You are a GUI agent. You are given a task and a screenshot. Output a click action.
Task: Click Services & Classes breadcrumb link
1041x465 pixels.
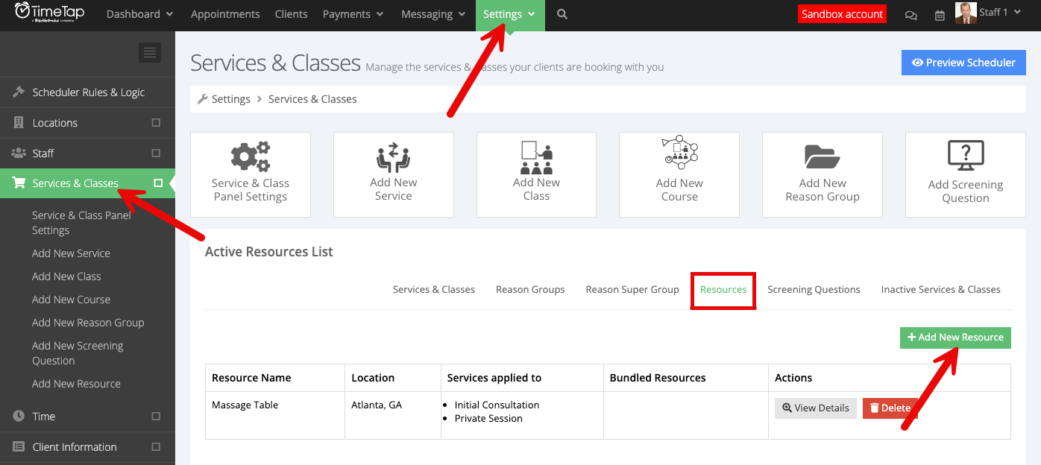(312, 98)
